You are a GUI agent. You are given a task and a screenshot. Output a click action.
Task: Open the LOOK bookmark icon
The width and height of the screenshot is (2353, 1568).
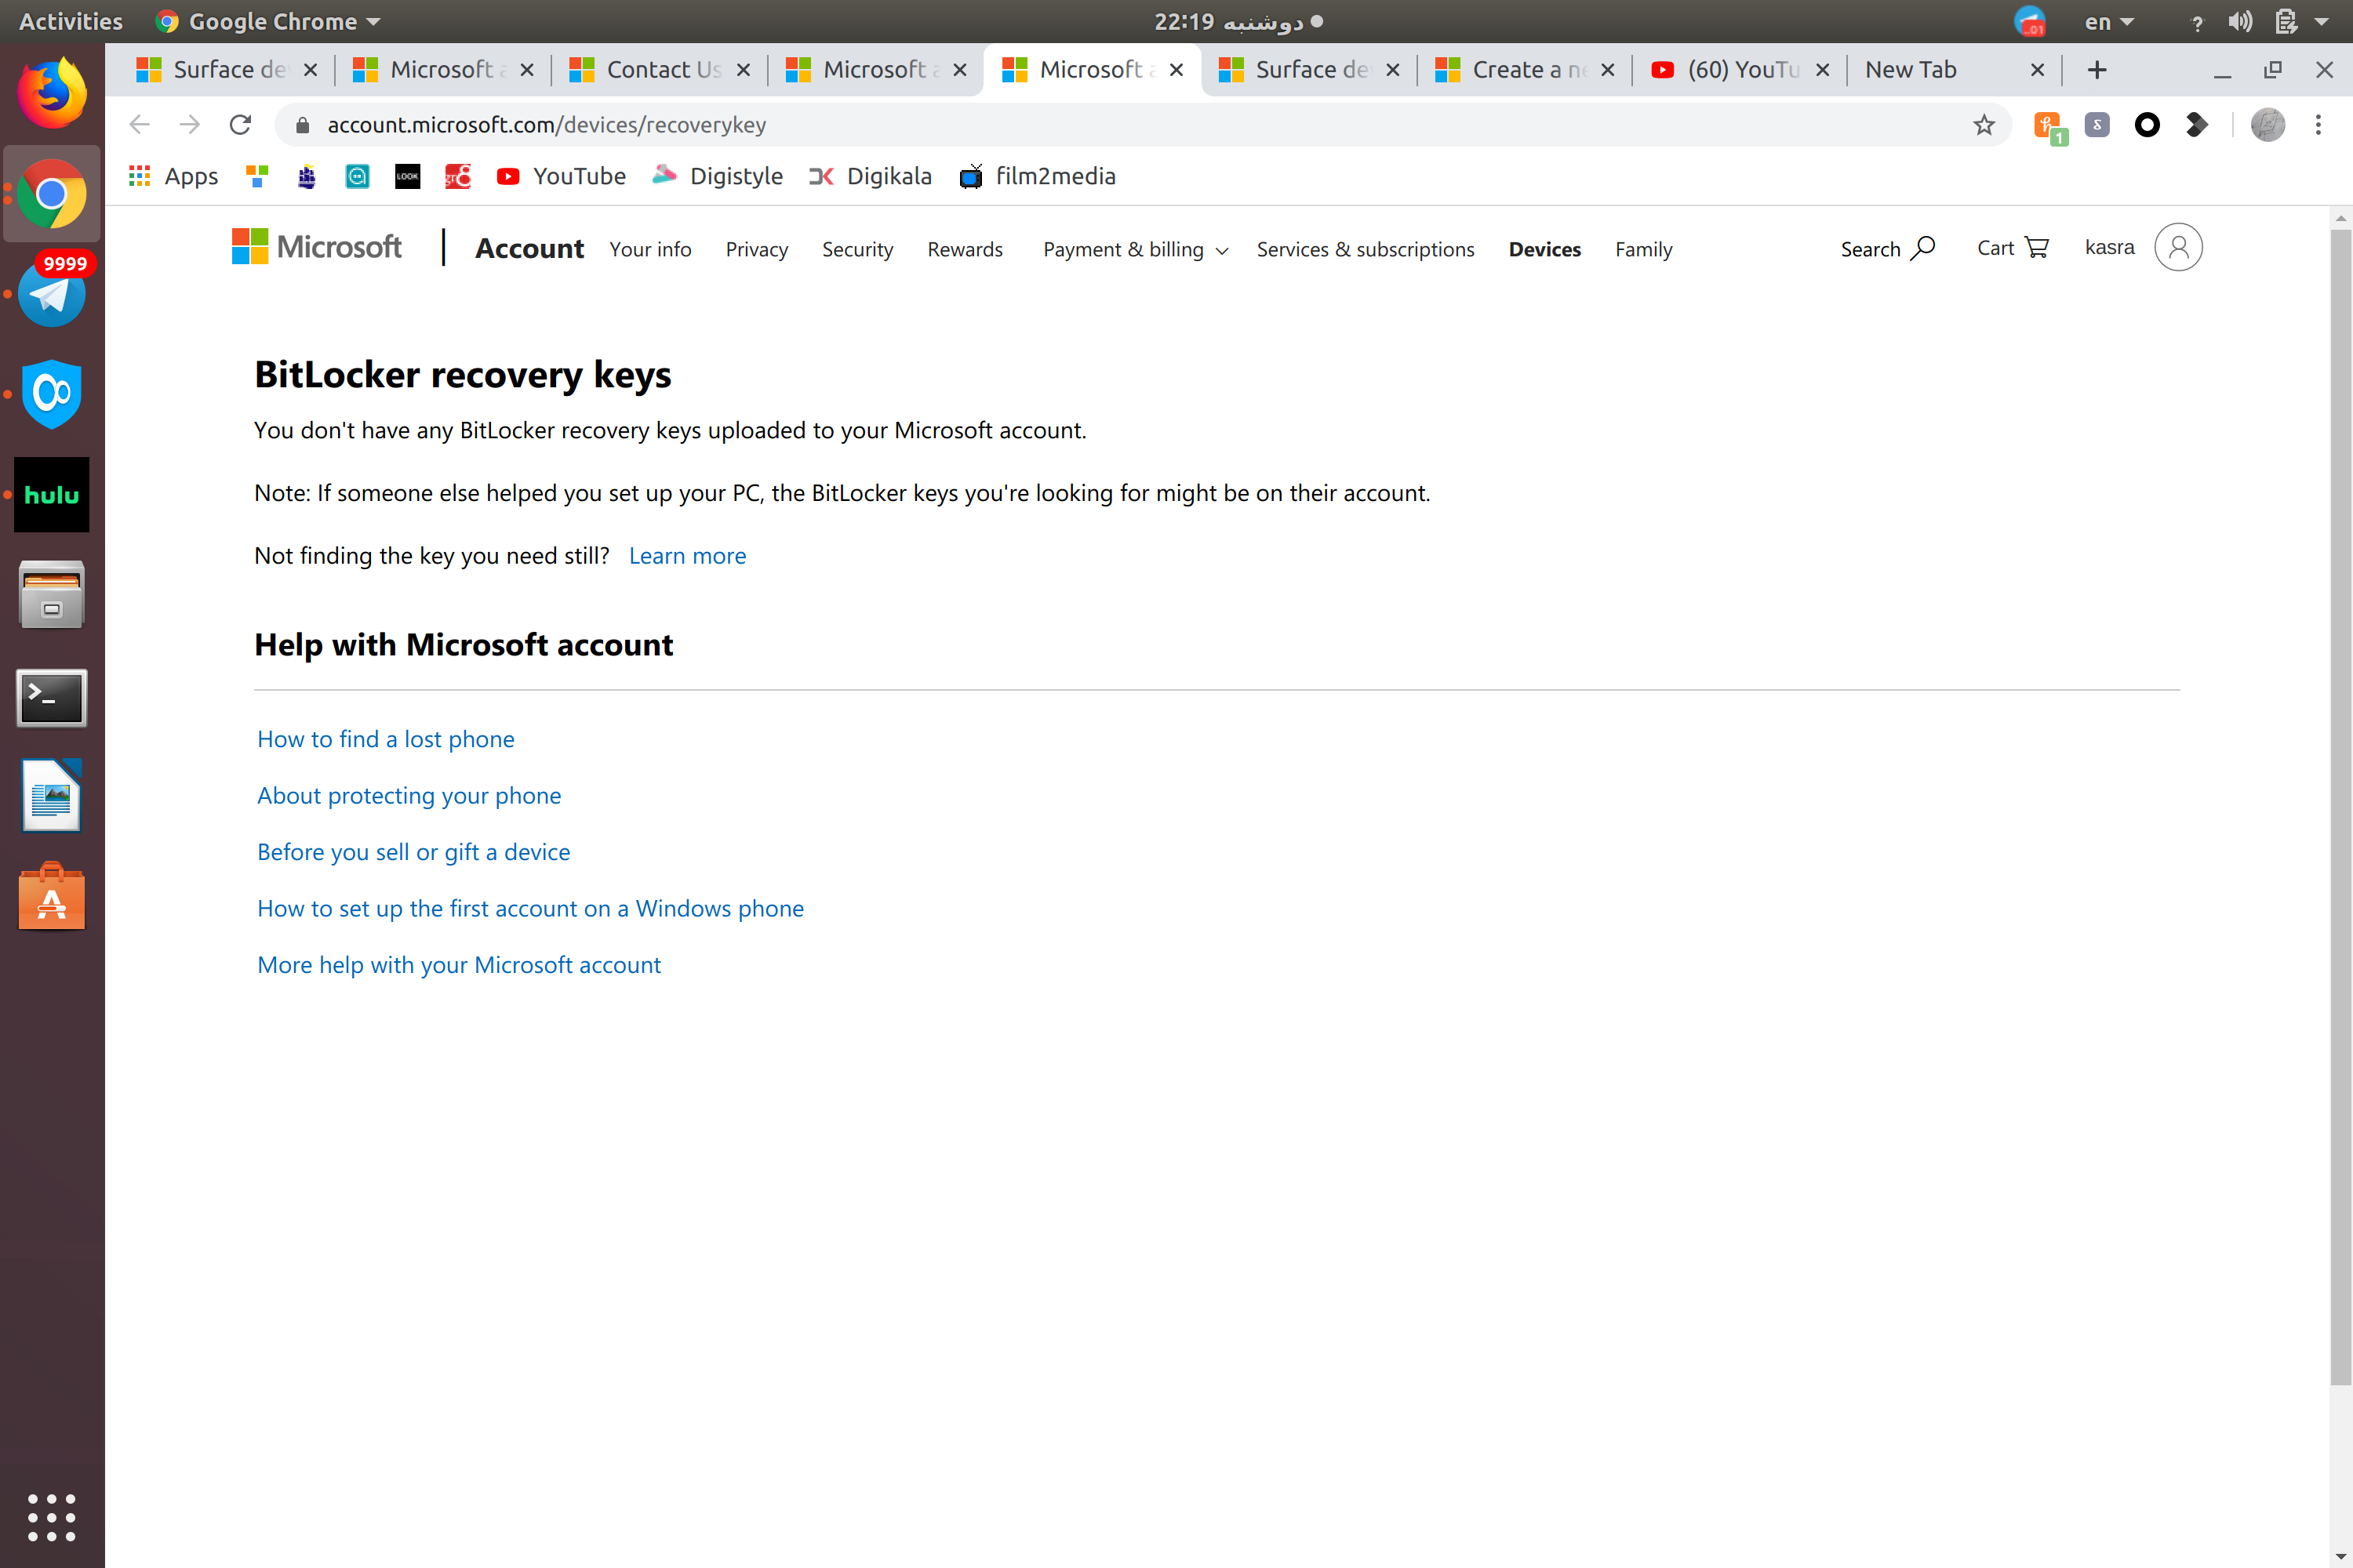pyautogui.click(x=407, y=176)
